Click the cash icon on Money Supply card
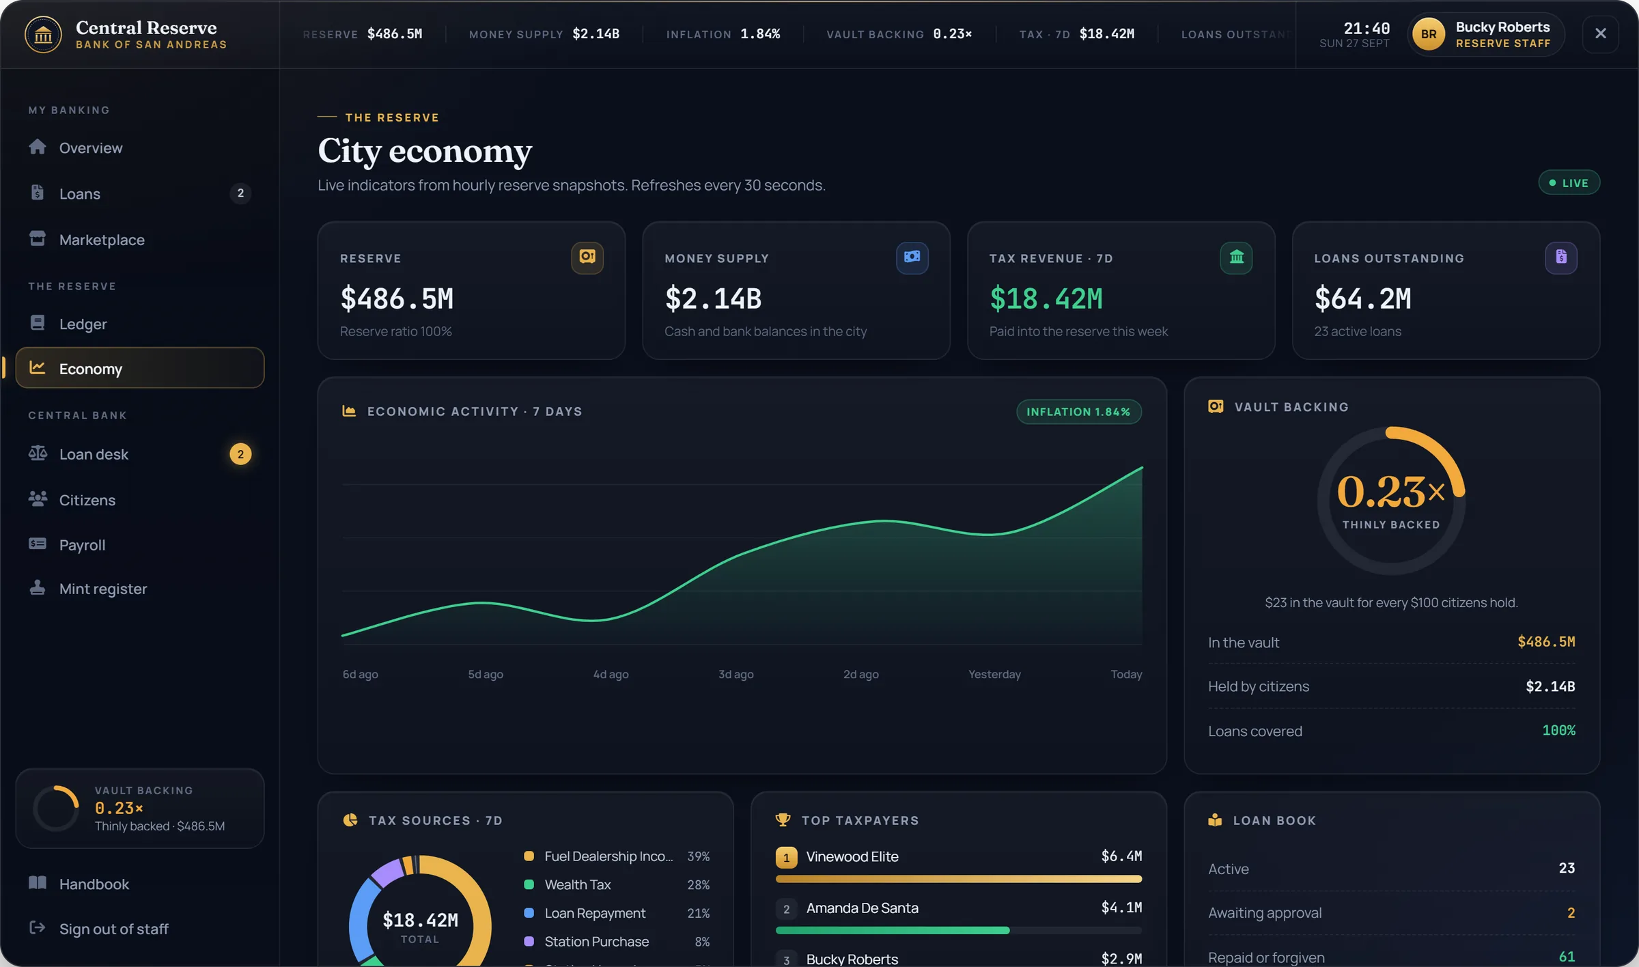Image resolution: width=1639 pixels, height=967 pixels. (912, 257)
